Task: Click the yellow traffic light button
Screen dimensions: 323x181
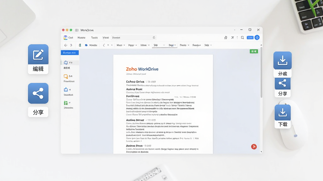Action: pyautogui.click(x=67, y=30)
